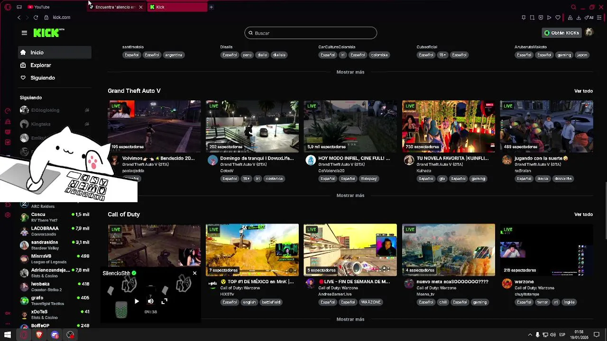Open the OBS Studio taskbar icon
This screenshot has width=607, height=341.
click(70, 335)
